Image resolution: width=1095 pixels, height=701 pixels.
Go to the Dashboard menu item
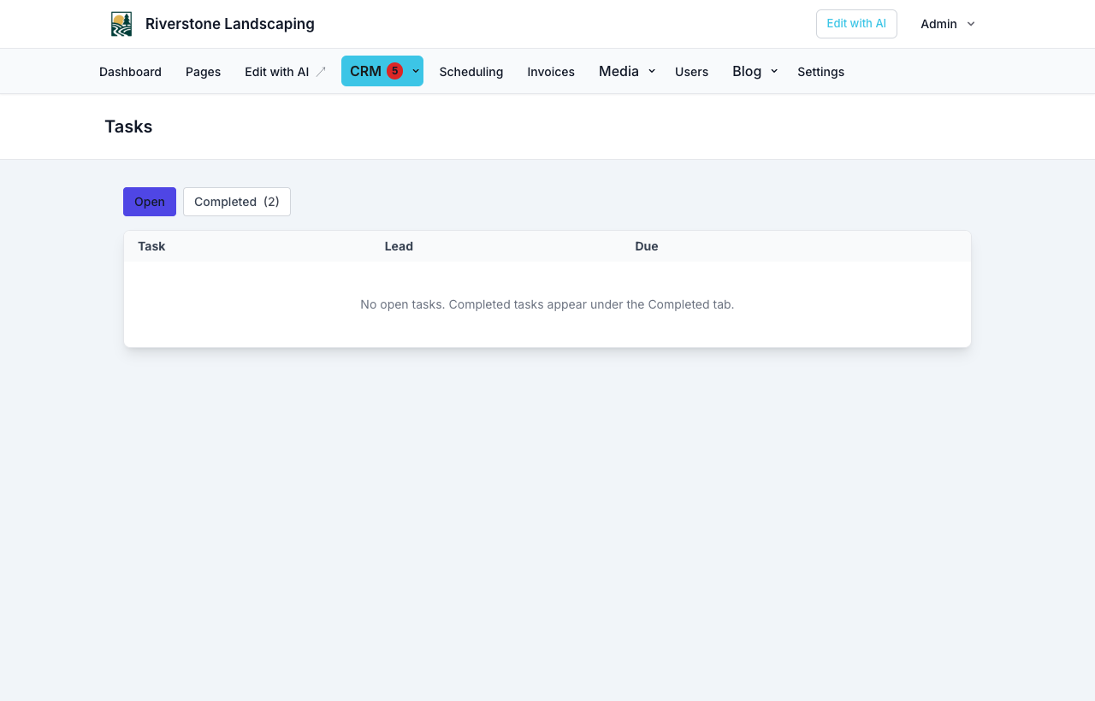[x=130, y=72]
